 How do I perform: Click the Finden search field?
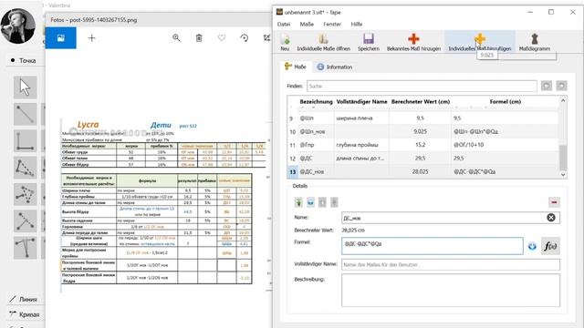click(x=422, y=86)
